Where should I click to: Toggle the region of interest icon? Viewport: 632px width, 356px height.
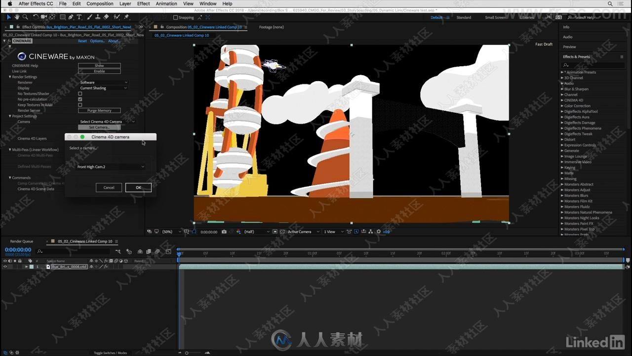(275, 231)
